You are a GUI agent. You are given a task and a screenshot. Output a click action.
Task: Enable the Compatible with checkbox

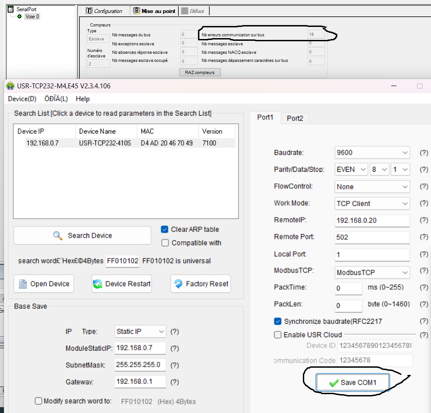[x=164, y=243]
